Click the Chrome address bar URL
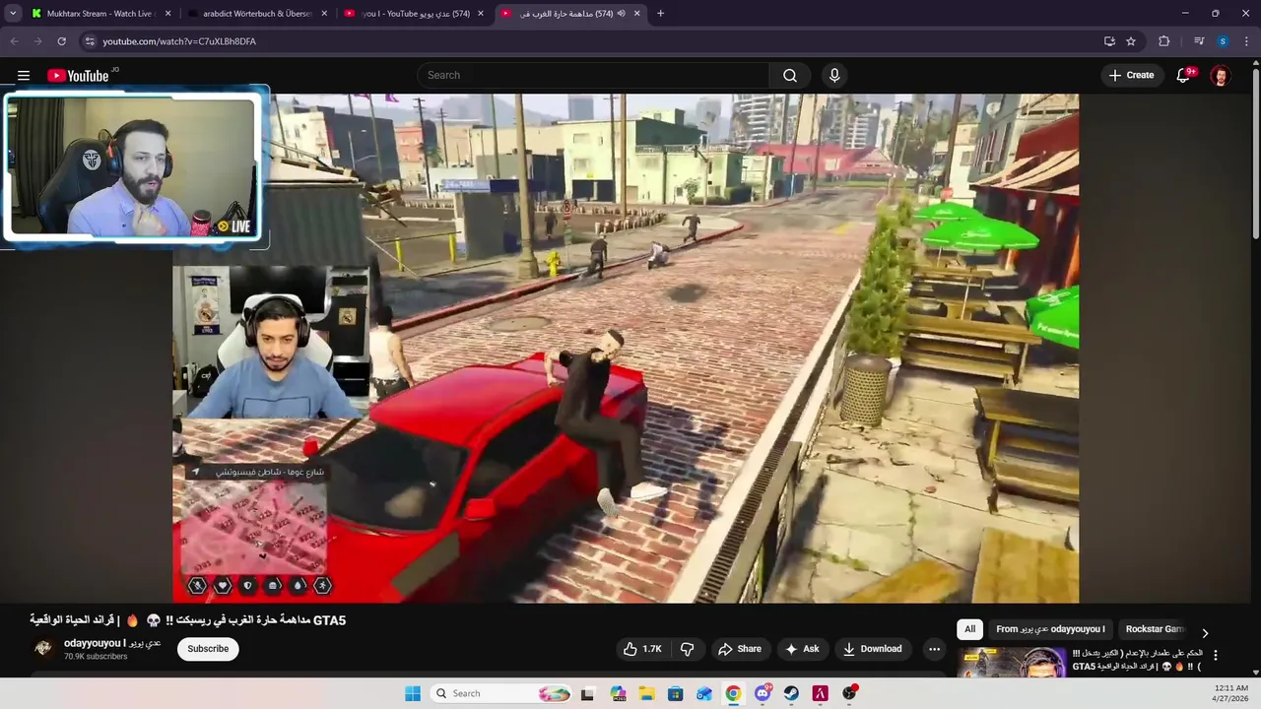This screenshot has width=1261, height=709. 179,41
